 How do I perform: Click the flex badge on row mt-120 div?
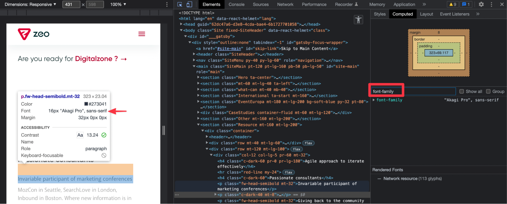(x=296, y=149)
